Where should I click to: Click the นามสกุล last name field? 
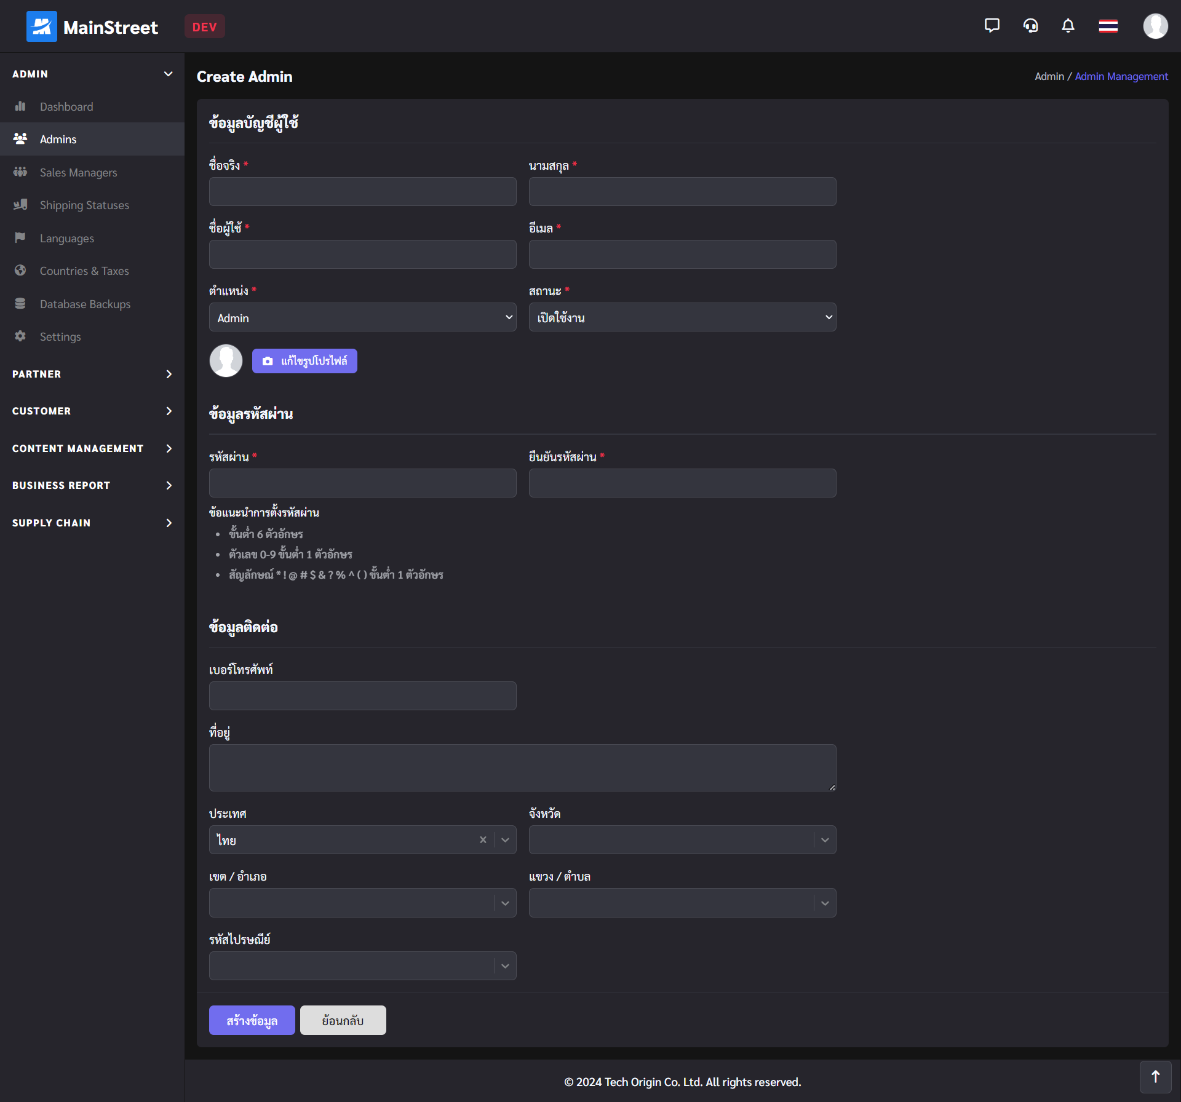coord(682,192)
